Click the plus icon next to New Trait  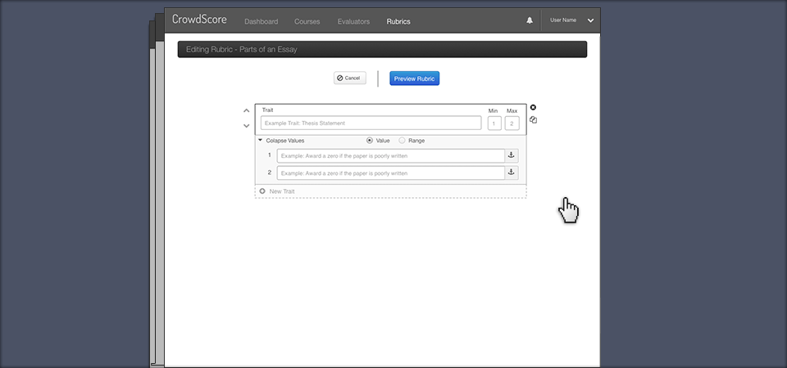262,191
